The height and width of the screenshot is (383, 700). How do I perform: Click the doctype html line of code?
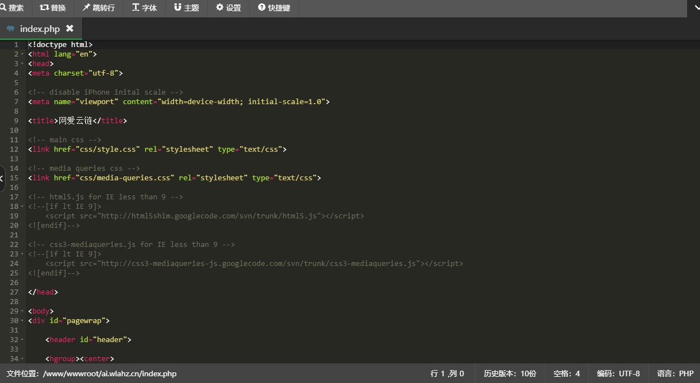[60, 45]
